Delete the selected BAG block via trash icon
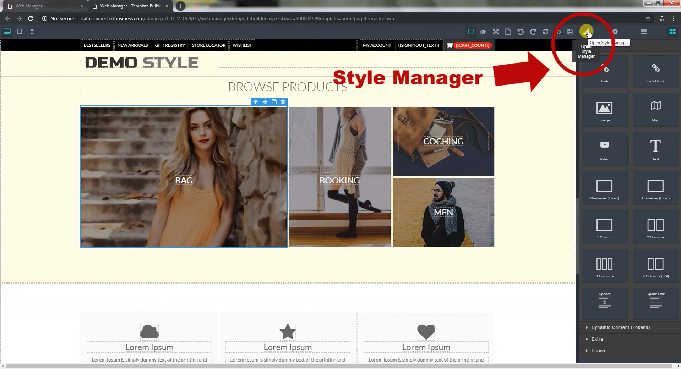 coord(283,102)
